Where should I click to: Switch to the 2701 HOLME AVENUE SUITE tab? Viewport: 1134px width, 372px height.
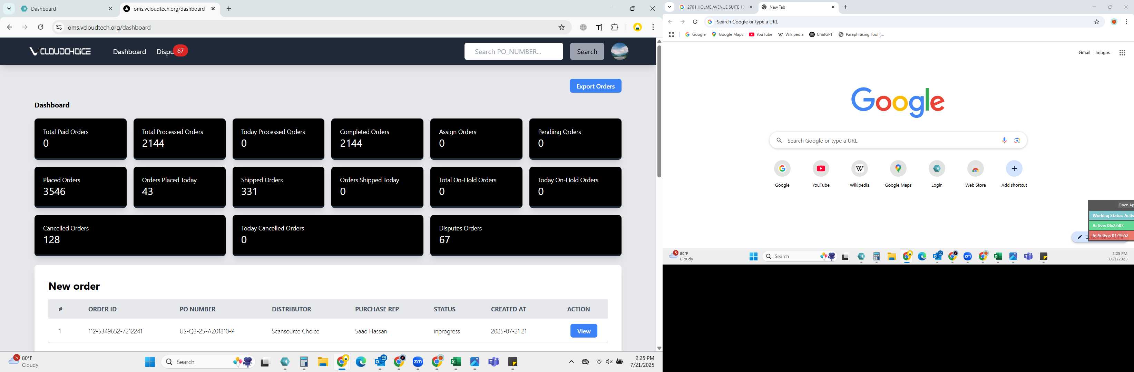[716, 7]
